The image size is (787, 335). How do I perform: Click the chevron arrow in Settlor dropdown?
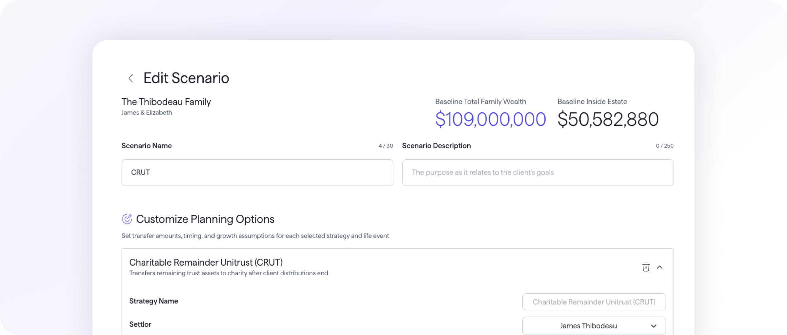(654, 326)
